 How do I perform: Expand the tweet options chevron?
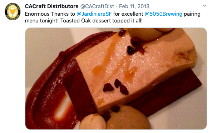click(x=204, y=6)
